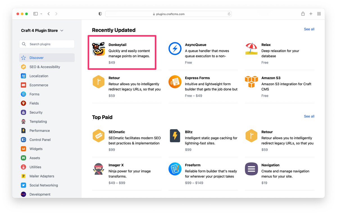Open the Donkeytail plugin icon

tap(99, 49)
